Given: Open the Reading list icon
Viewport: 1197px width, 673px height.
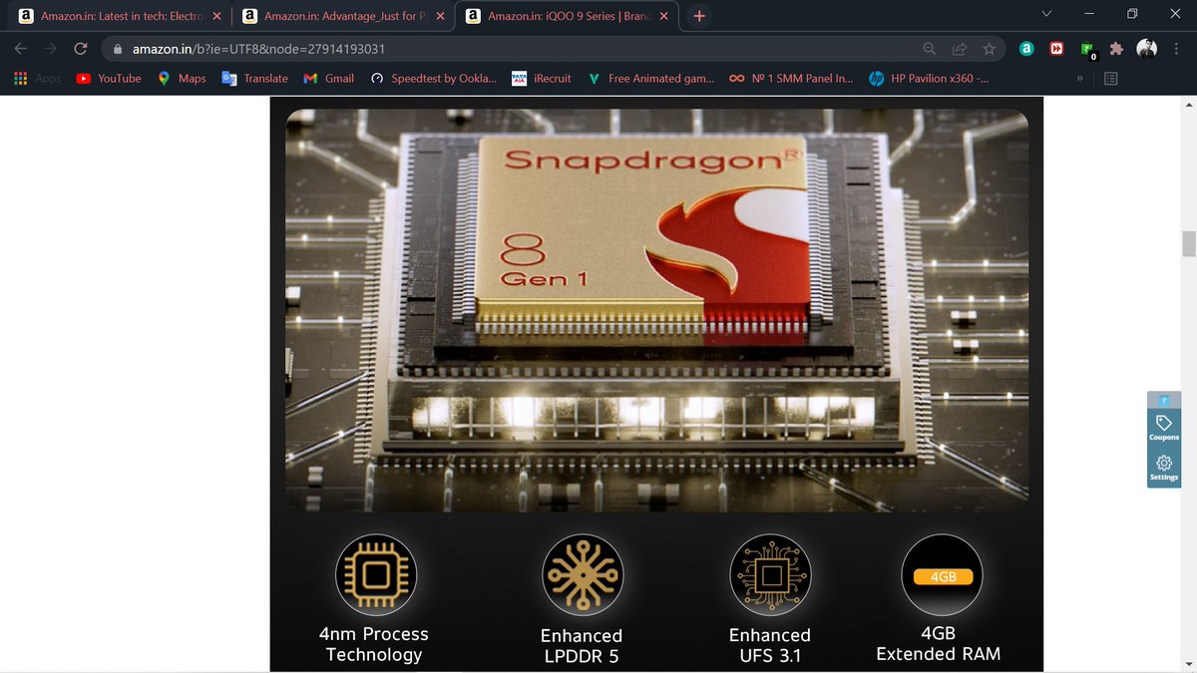Looking at the screenshot, I should 1111,78.
